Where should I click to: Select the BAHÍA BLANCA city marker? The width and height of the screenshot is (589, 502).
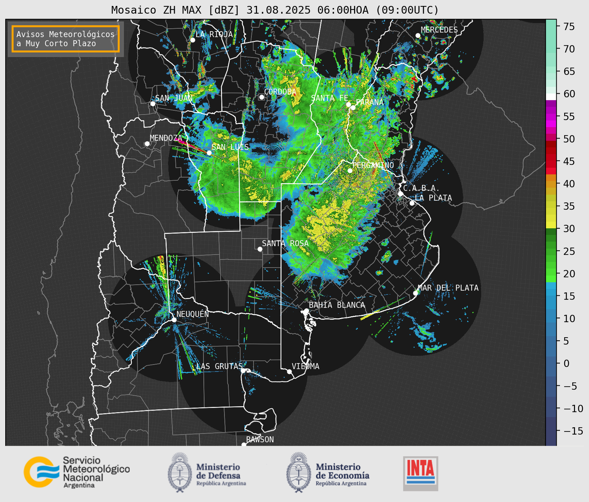306,311
